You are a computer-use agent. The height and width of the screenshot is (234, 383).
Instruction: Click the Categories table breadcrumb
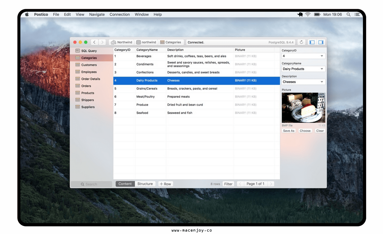tap(171, 42)
